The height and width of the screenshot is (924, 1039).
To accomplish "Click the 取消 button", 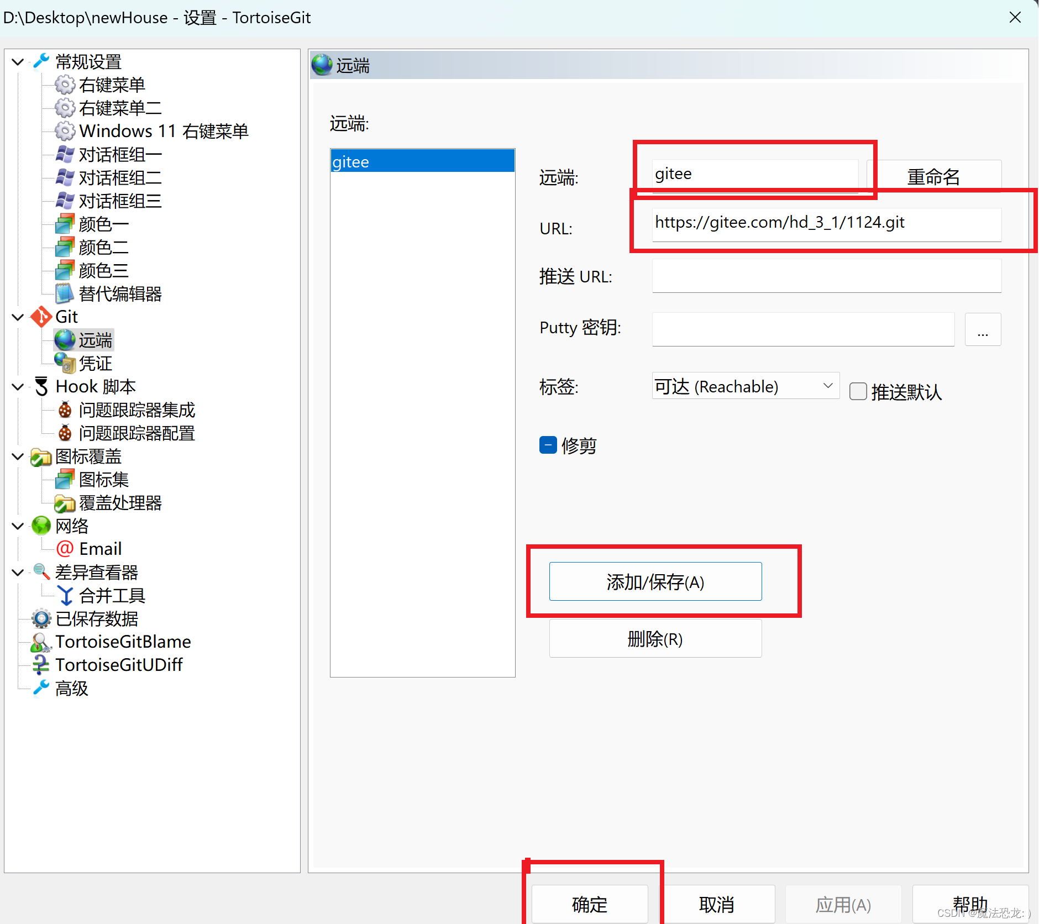I will [717, 904].
